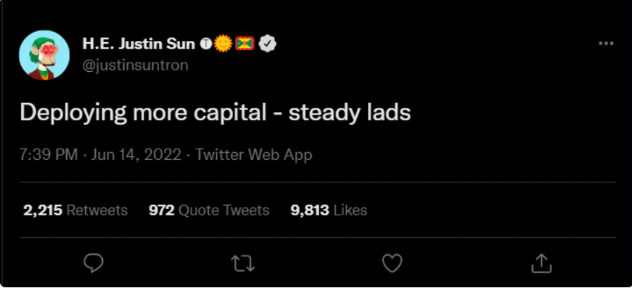The image size is (632, 288).
Task: Click the verified checkmark badge
Action: 267,44
